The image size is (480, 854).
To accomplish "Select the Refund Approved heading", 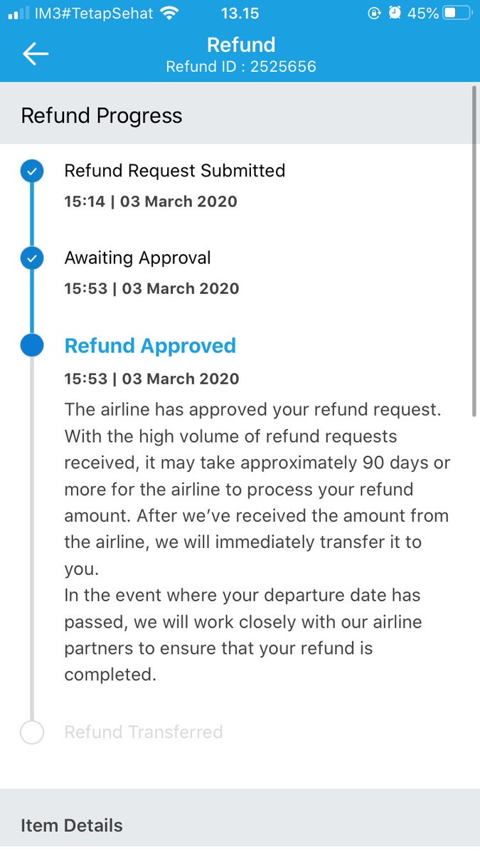I will coord(150,346).
